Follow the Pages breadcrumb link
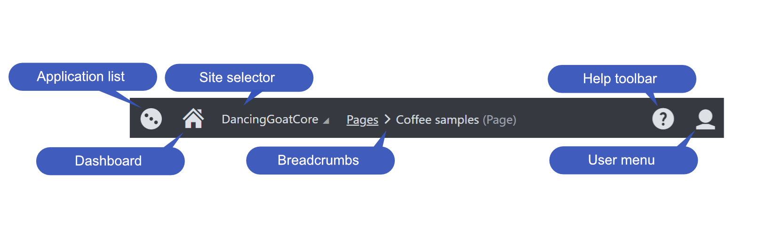 tap(362, 120)
